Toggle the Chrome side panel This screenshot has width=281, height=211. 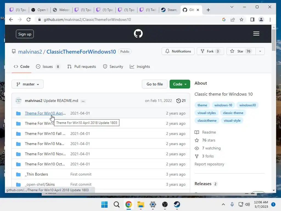[x=252, y=20]
